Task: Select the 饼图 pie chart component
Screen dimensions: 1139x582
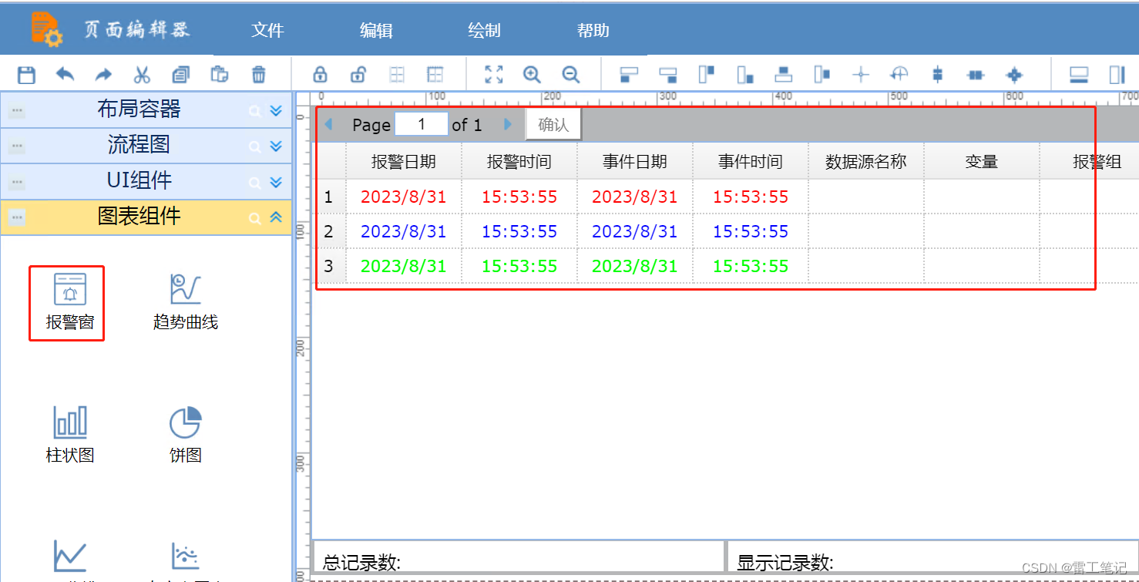Action: pyautogui.click(x=186, y=435)
